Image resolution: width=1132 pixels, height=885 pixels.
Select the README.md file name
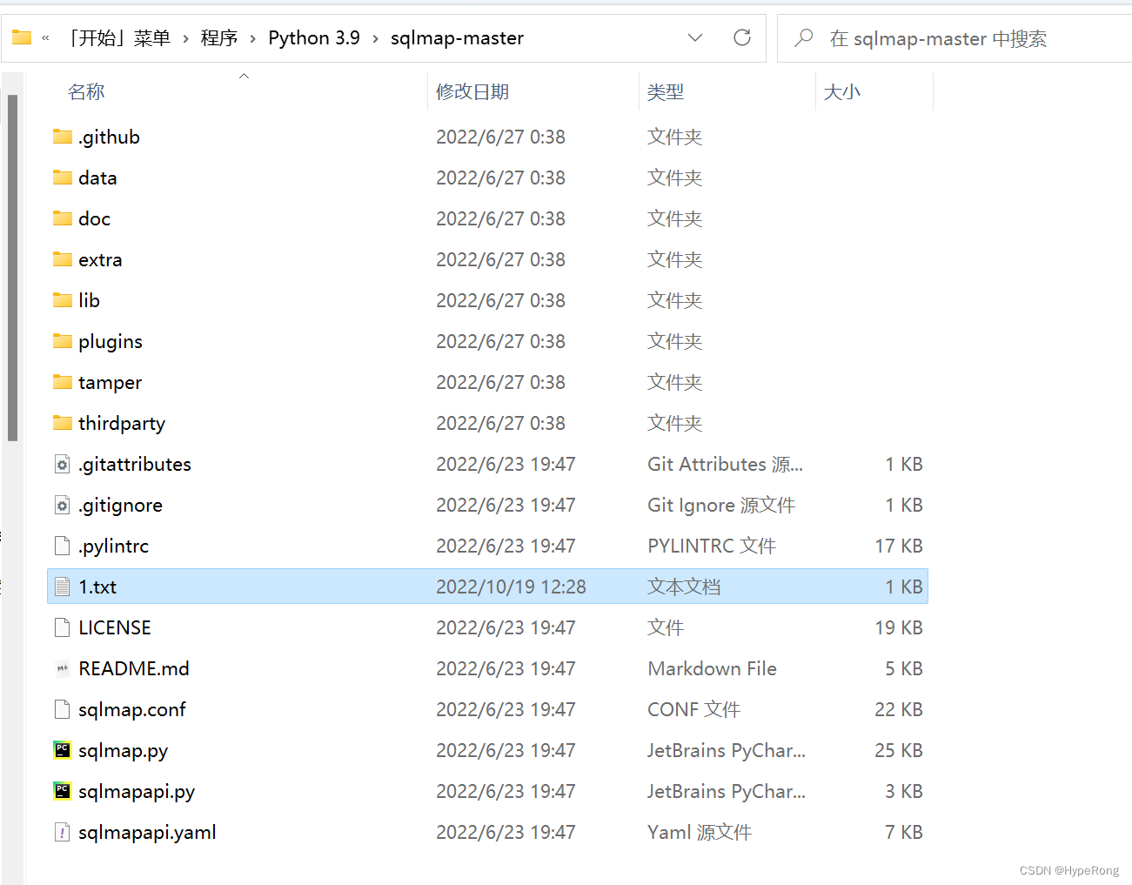click(134, 668)
